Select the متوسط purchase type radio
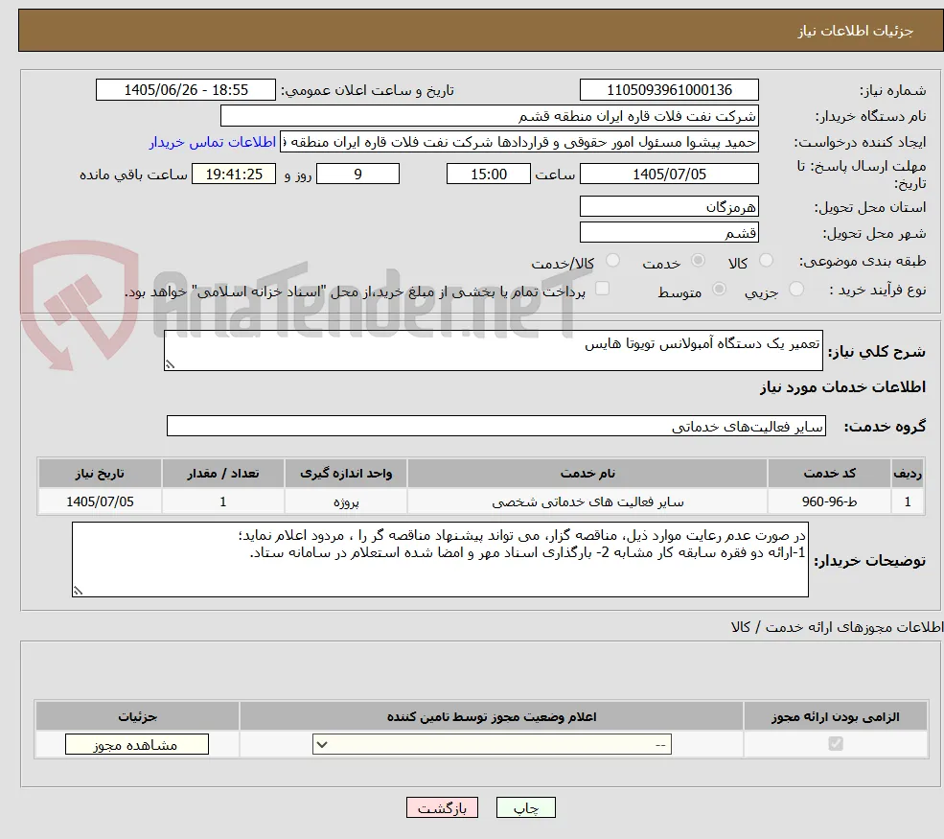The image size is (944, 839). (x=719, y=290)
